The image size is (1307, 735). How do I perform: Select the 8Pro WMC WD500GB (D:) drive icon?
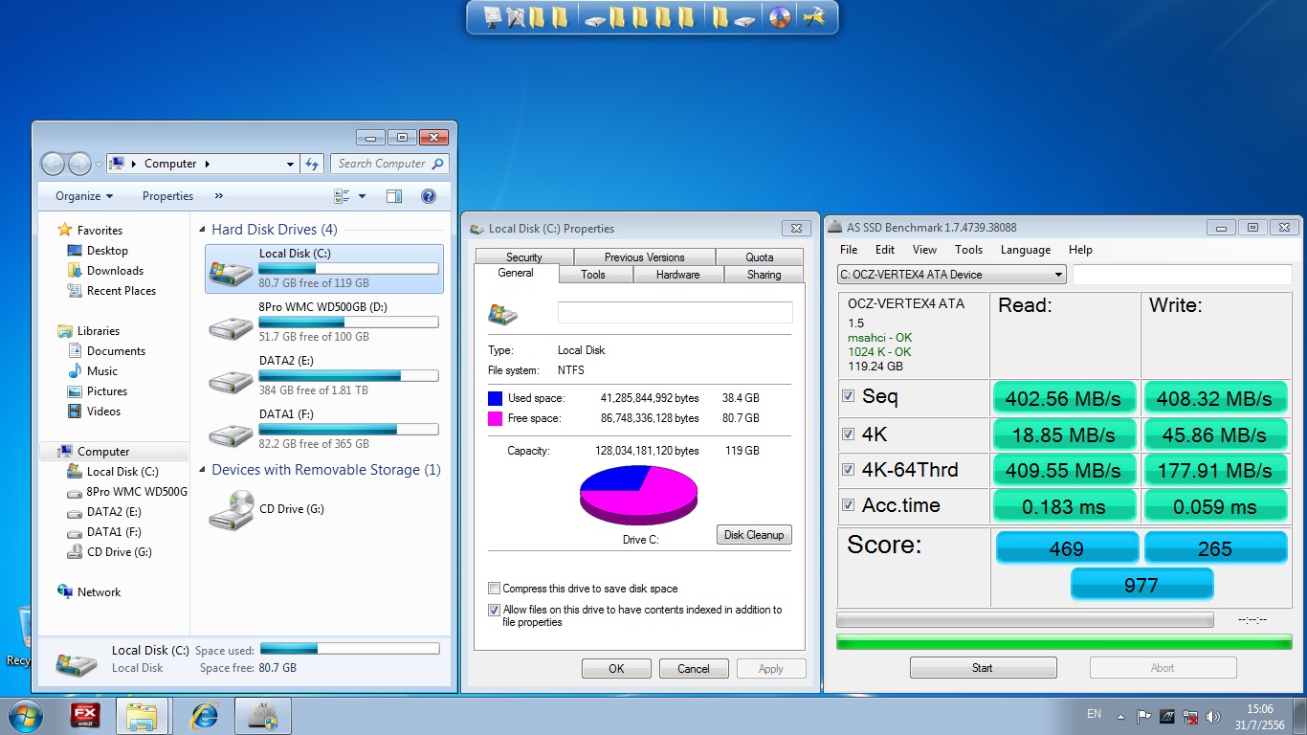pyautogui.click(x=231, y=325)
